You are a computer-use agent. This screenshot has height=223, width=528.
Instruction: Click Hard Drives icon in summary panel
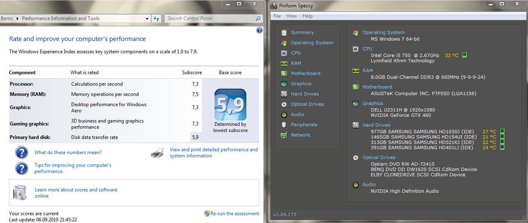[356, 125]
